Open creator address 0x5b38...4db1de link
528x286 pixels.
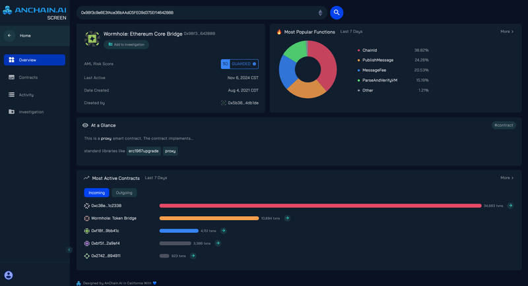243,103
